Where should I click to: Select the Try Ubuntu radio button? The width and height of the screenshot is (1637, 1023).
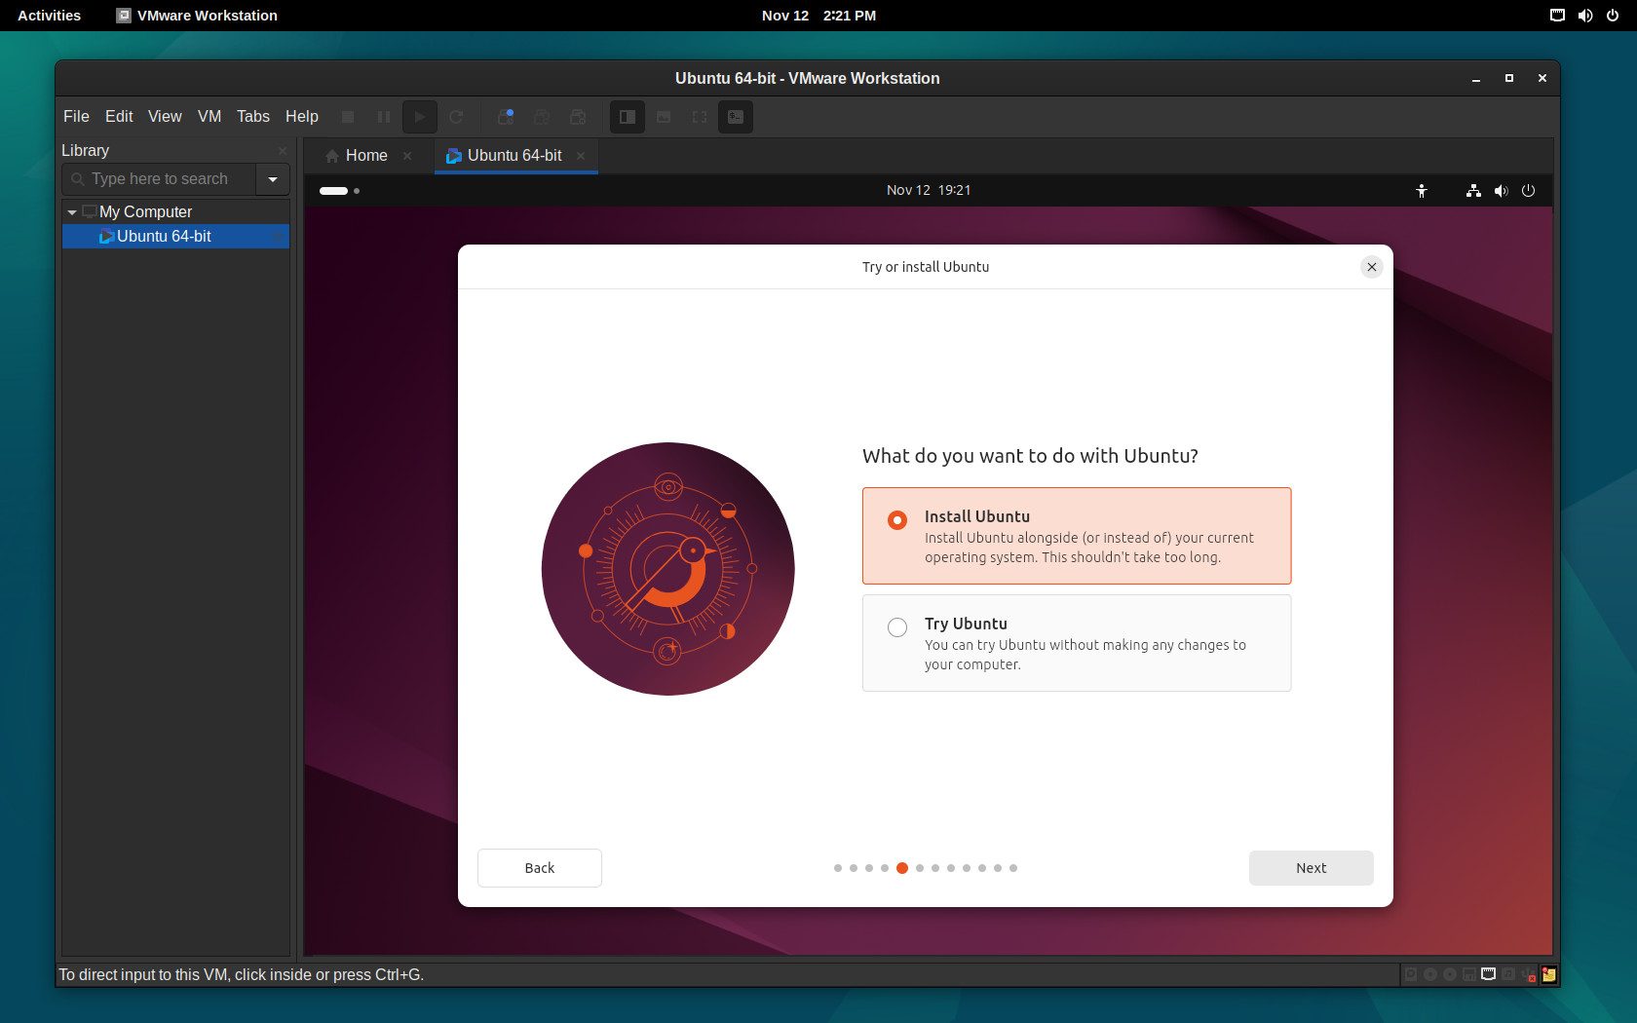pos(897,627)
